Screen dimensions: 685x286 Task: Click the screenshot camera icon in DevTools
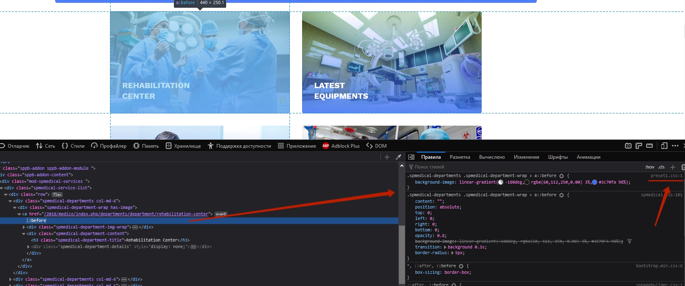click(628, 146)
